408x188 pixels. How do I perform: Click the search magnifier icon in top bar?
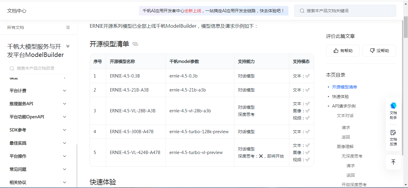pyautogui.click(x=302, y=11)
